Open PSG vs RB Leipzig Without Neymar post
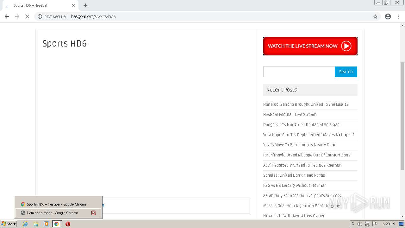405x228 pixels. [295, 185]
